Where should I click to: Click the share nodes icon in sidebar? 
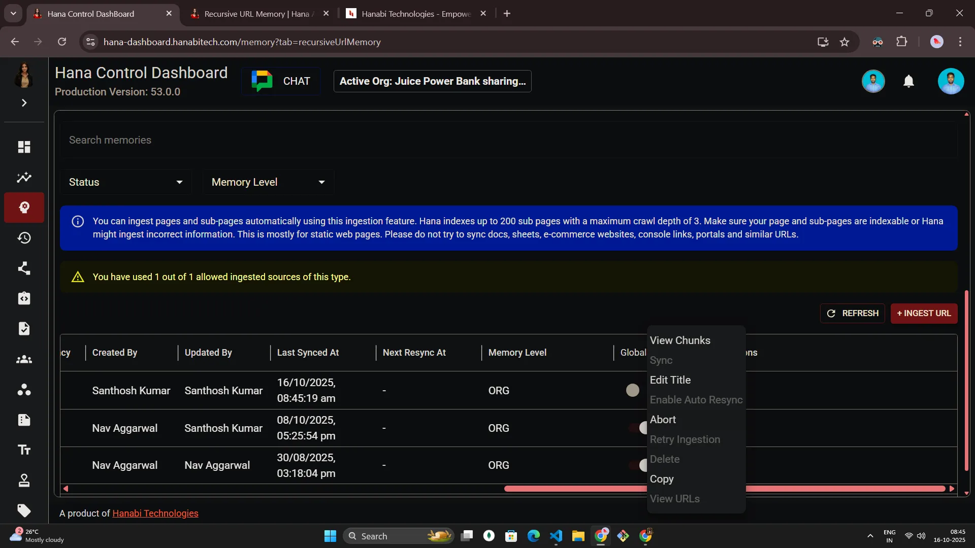[x=24, y=268]
